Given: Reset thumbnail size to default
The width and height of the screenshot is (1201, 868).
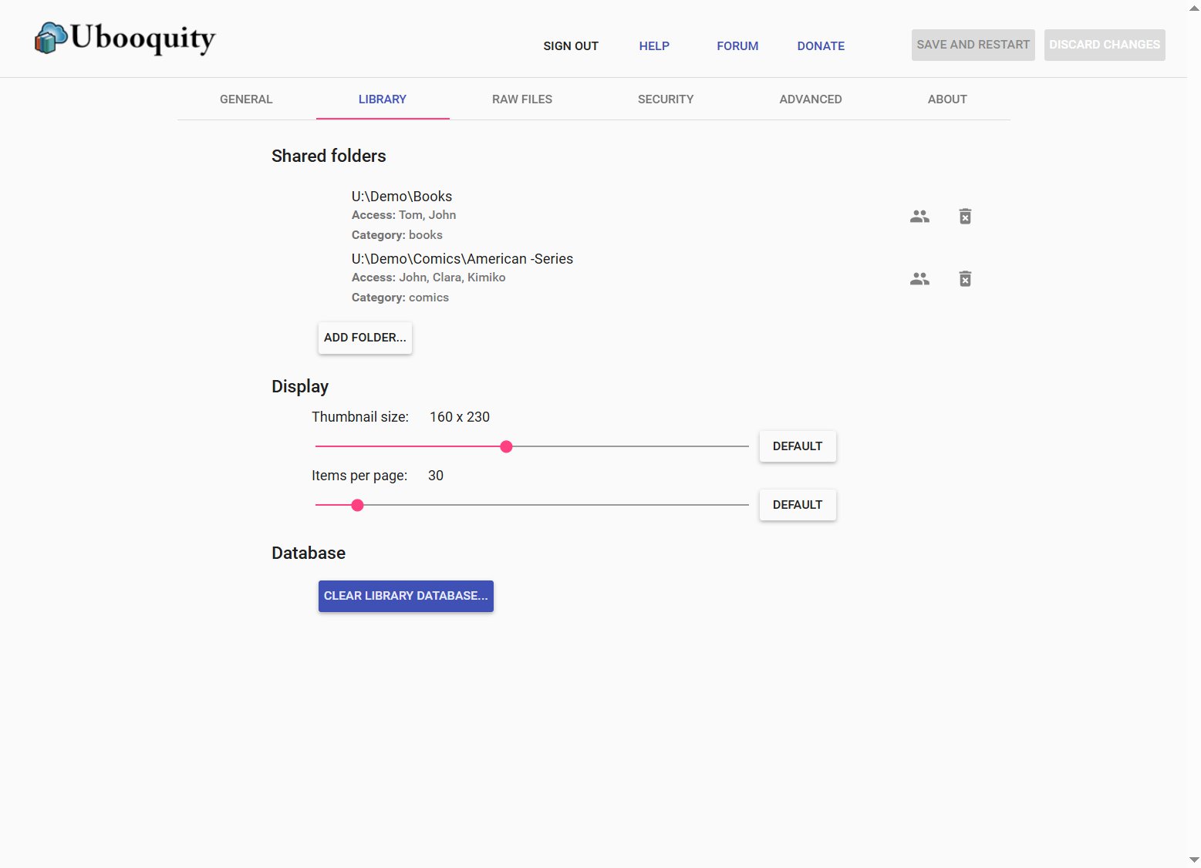Looking at the screenshot, I should [798, 446].
